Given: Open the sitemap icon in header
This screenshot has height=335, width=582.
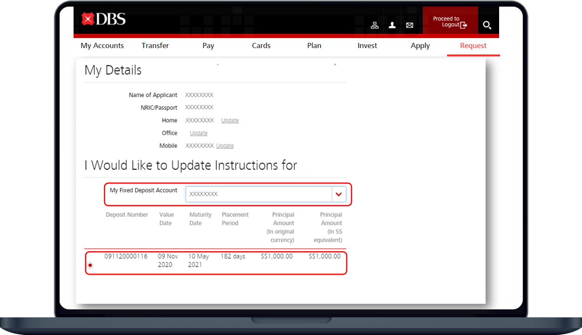Looking at the screenshot, I should point(374,25).
